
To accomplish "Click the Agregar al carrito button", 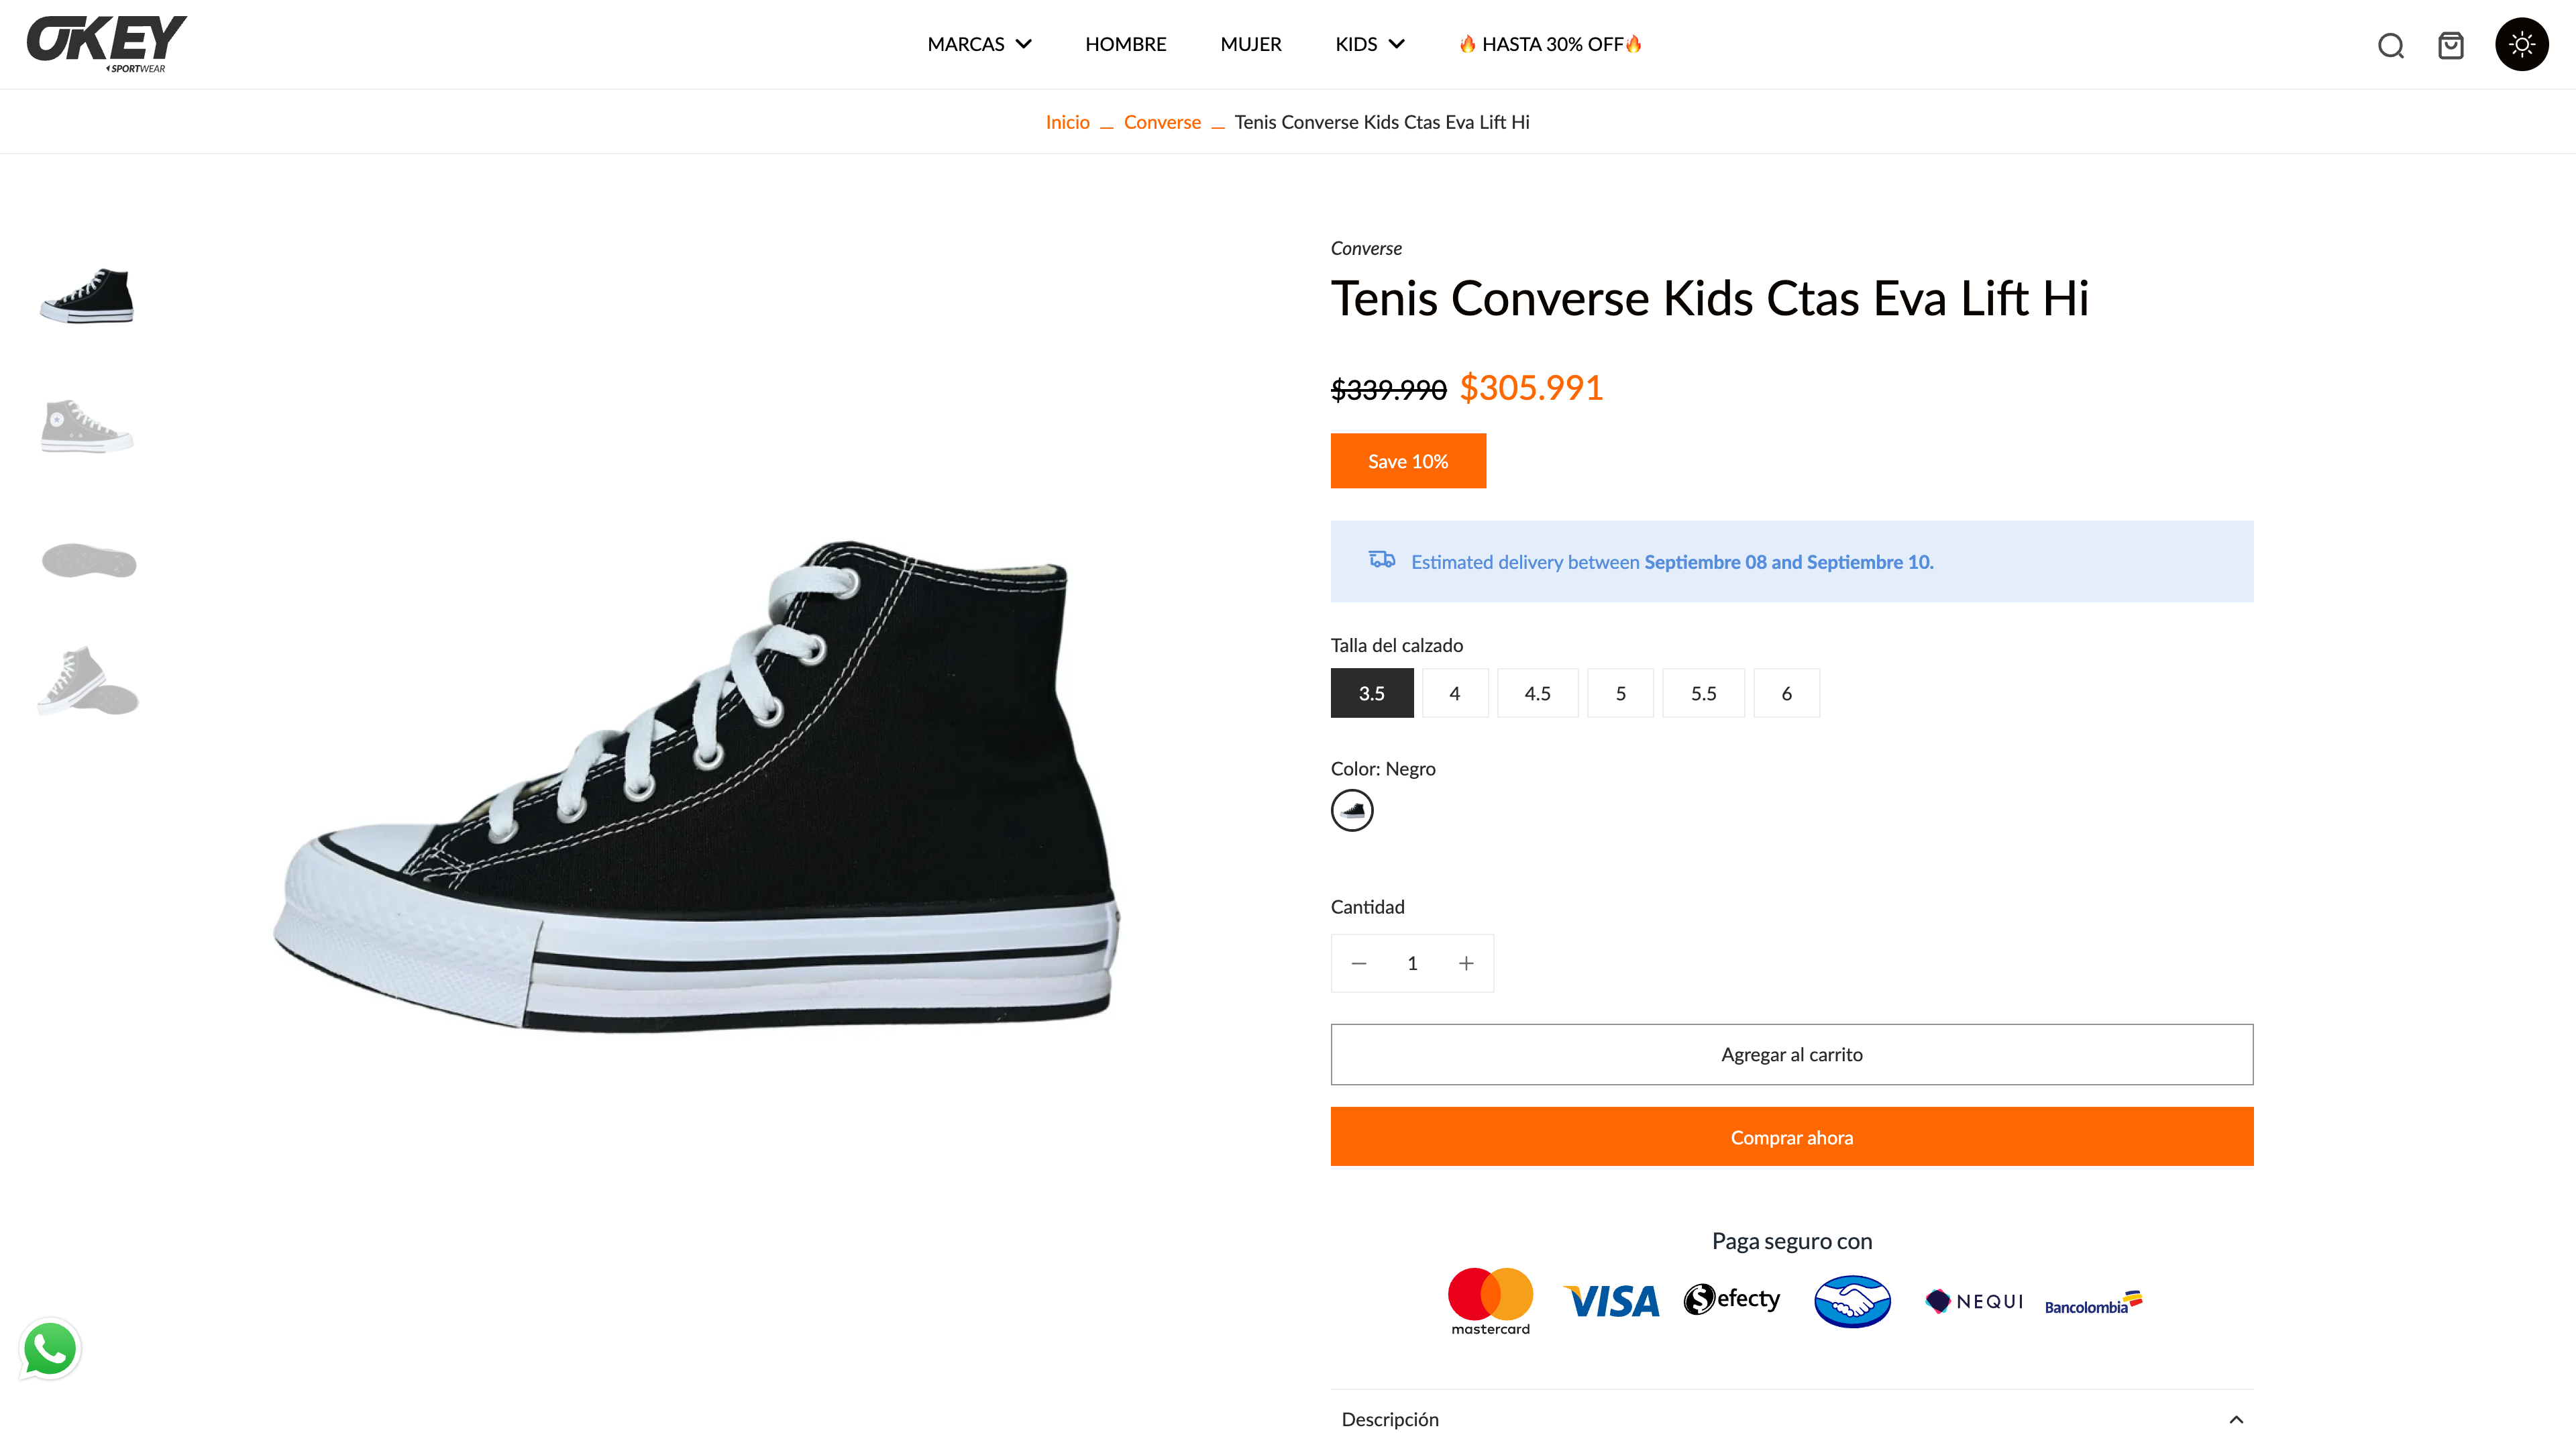I will pyautogui.click(x=1791, y=1054).
